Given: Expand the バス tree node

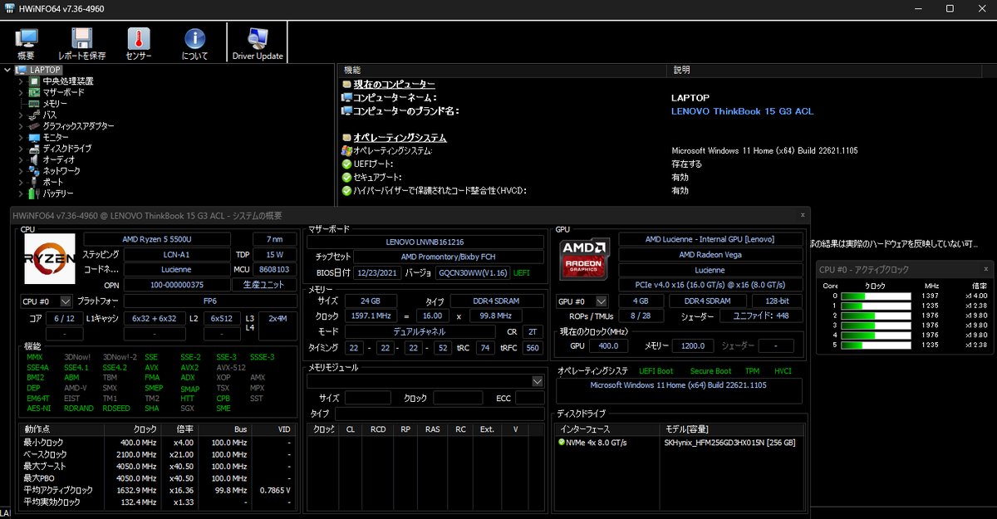Looking at the screenshot, I should click(x=21, y=115).
